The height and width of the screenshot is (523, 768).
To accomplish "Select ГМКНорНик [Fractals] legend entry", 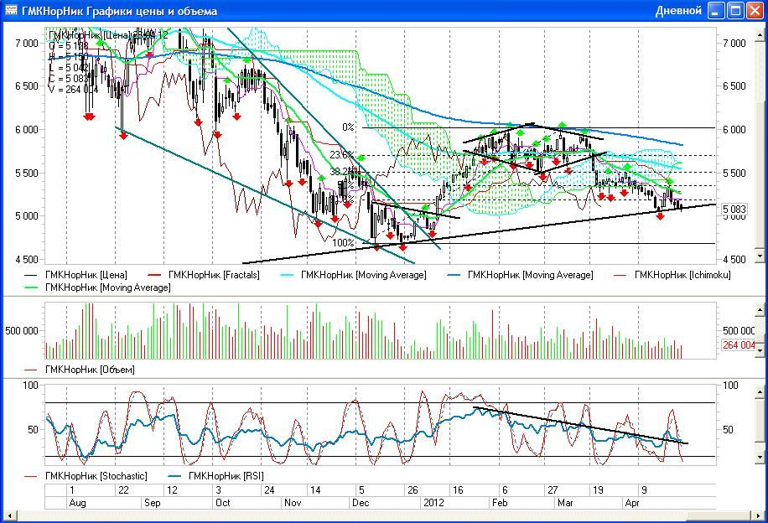I will [x=203, y=275].
